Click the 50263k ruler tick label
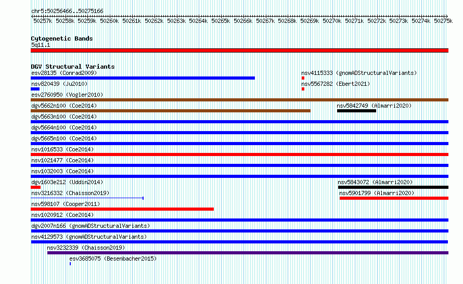The width and height of the screenshot is (463, 284). [176, 21]
